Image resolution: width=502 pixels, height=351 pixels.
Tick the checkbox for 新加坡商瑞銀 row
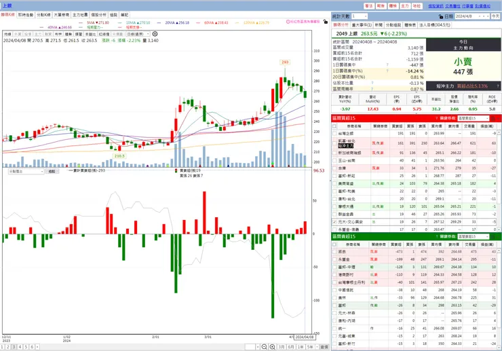point(334,153)
